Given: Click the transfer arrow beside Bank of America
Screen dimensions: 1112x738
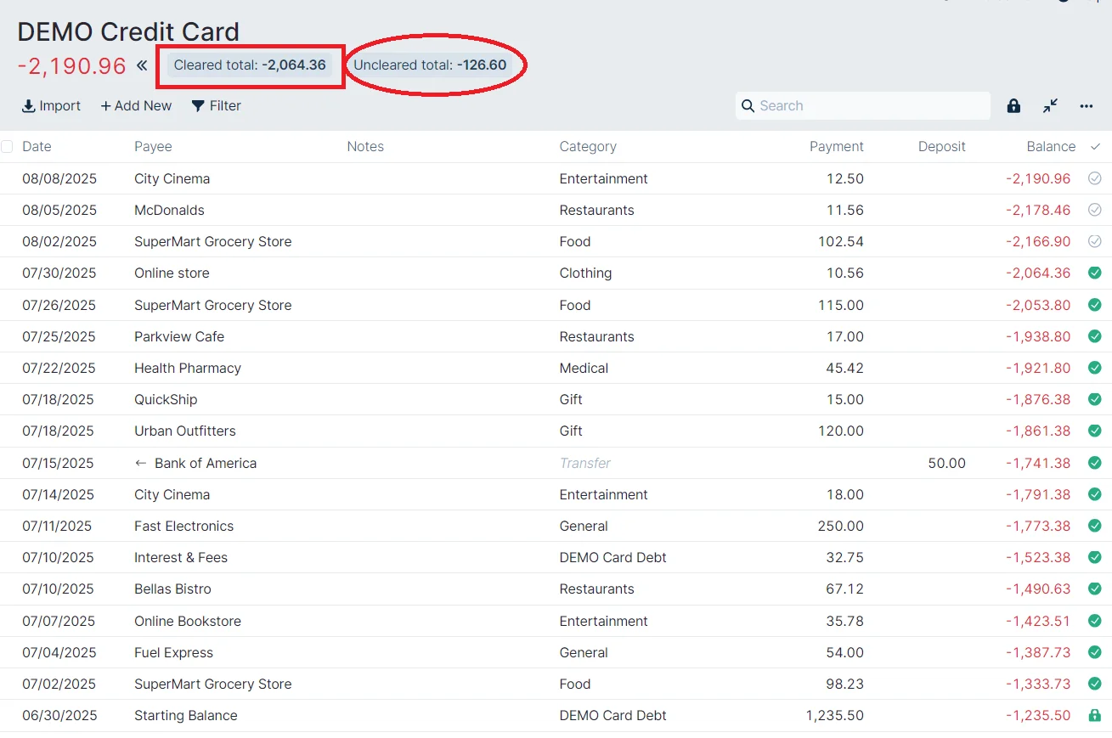Looking at the screenshot, I should click(x=141, y=463).
